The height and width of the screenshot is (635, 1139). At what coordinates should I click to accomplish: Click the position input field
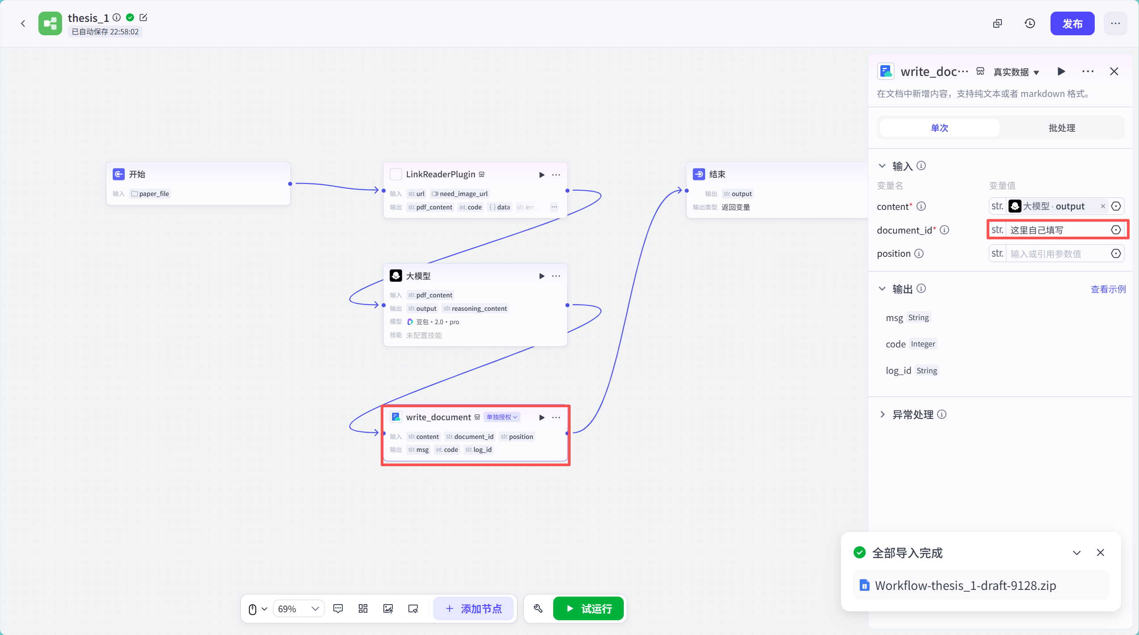pyautogui.click(x=1058, y=253)
